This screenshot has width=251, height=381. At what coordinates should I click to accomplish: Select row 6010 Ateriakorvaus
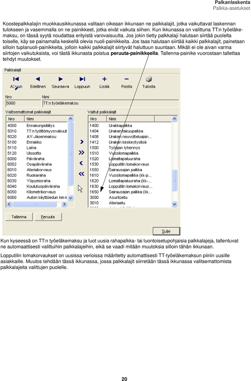coord(37,170)
